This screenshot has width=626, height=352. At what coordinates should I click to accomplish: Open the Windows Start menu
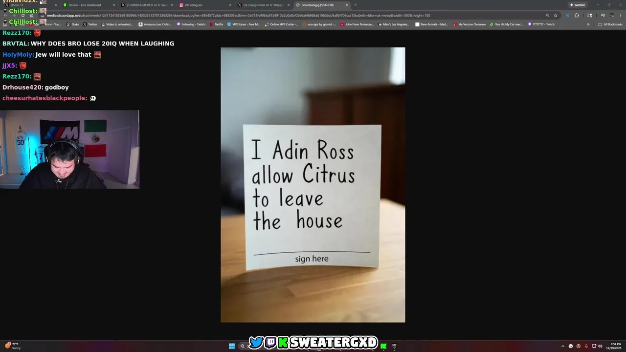tap(232, 346)
